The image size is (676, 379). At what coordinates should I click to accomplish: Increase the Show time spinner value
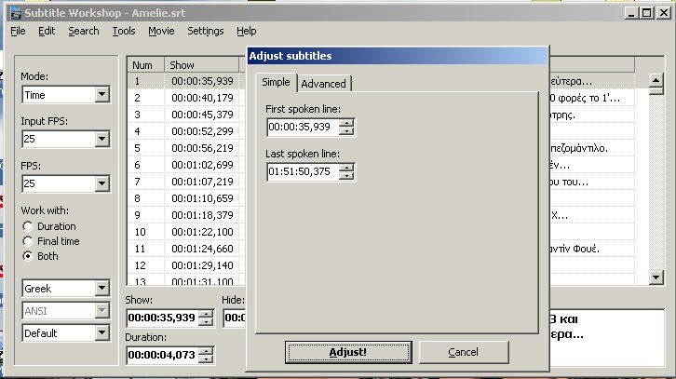tap(206, 313)
